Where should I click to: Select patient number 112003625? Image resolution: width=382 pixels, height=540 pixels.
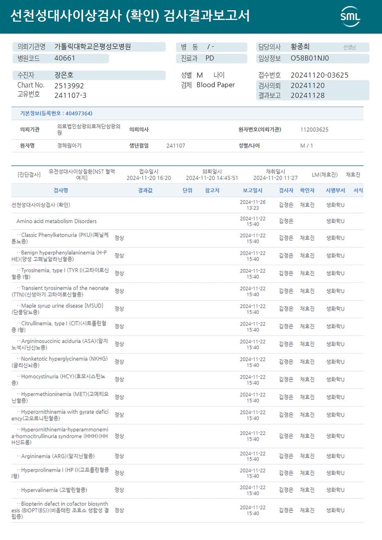pos(314,130)
